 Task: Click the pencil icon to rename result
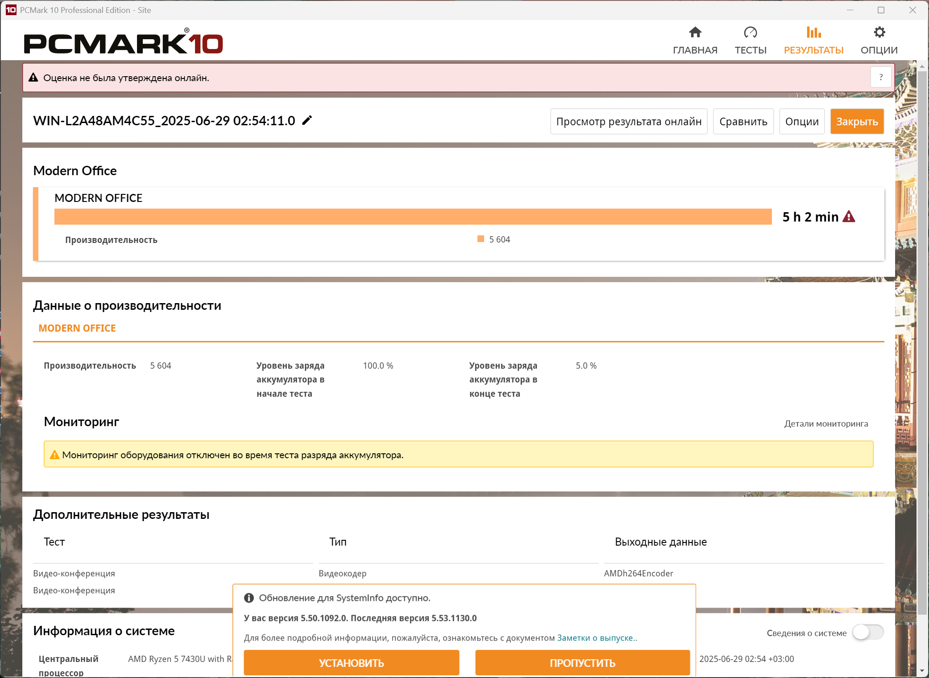(x=307, y=120)
